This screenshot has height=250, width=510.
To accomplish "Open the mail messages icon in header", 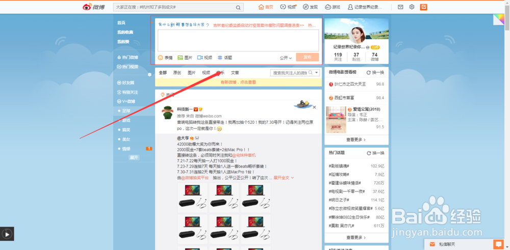I will click(401, 7).
